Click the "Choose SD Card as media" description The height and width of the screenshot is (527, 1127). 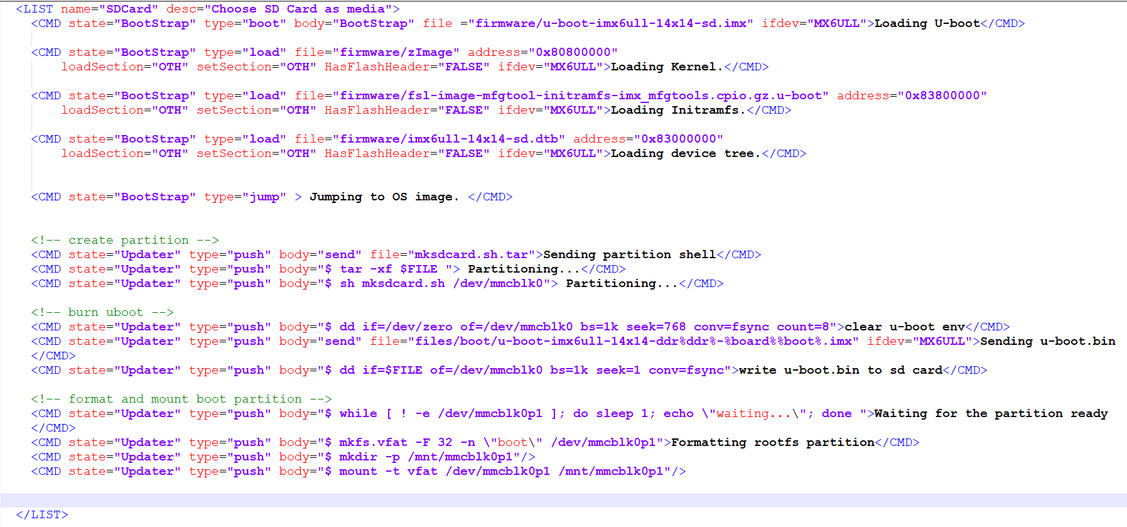[x=298, y=9]
